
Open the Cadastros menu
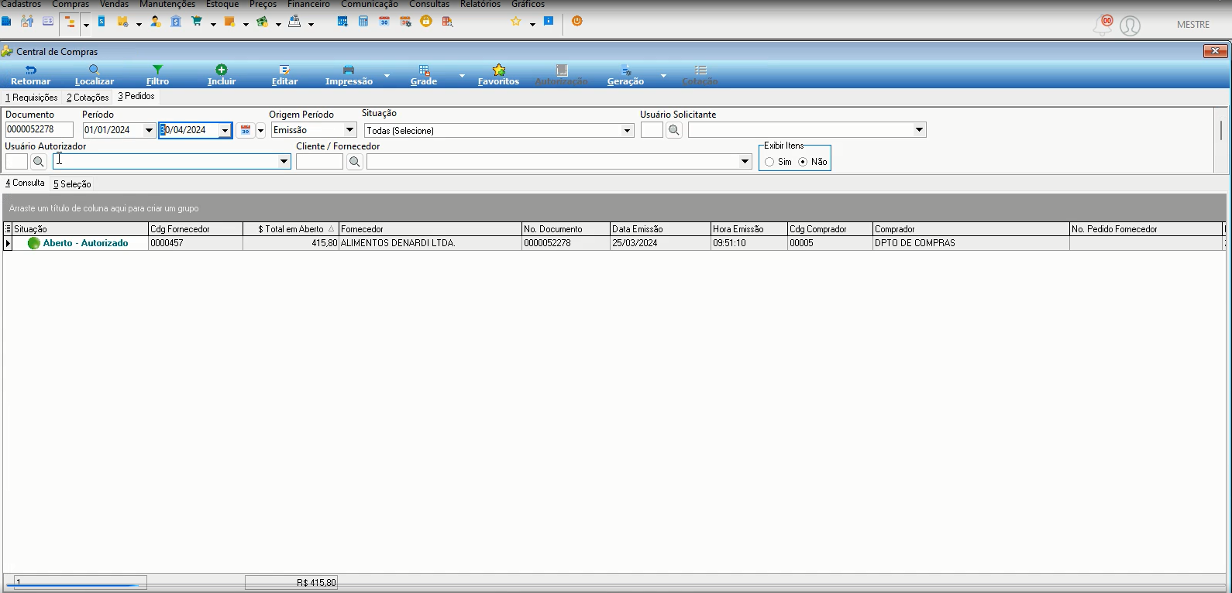(22, 4)
